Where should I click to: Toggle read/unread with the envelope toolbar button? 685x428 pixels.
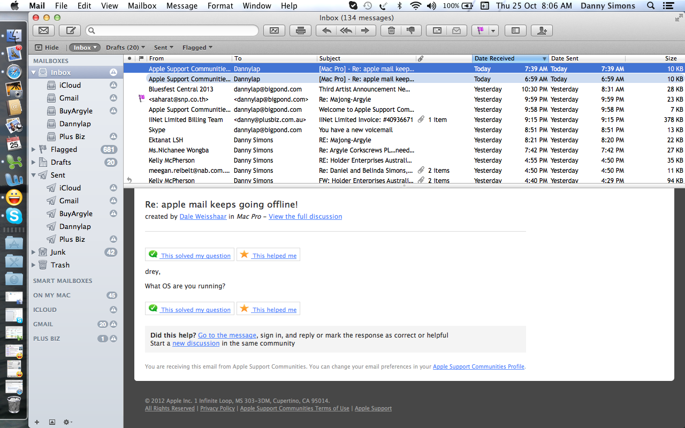(456, 30)
